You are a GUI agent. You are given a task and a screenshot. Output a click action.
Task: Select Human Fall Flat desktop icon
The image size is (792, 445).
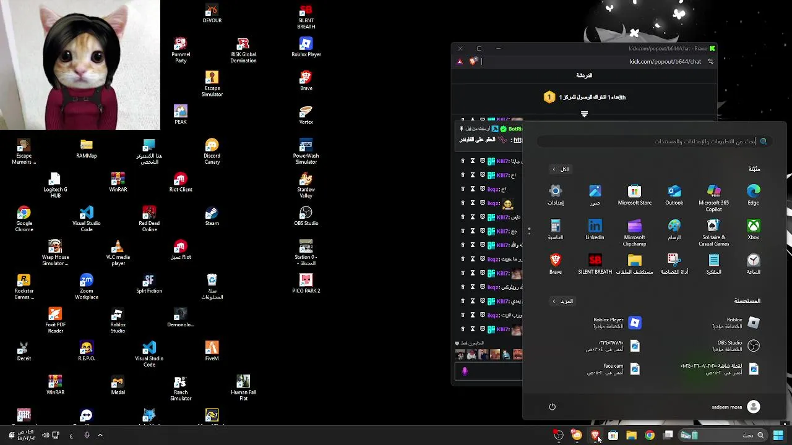[x=243, y=388]
